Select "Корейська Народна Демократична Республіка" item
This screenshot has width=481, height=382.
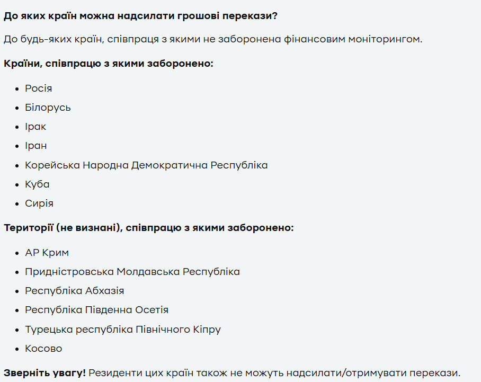point(146,165)
